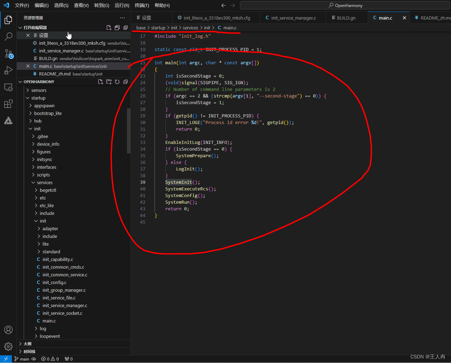Open the Accounts menu icon
Image resolution: width=451 pixels, height=363 pixels.
pos(8,330)
